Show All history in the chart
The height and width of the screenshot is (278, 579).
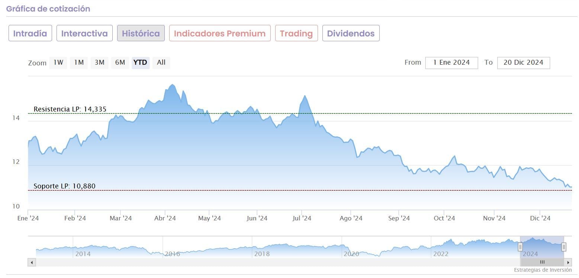[x=161, y=62]
